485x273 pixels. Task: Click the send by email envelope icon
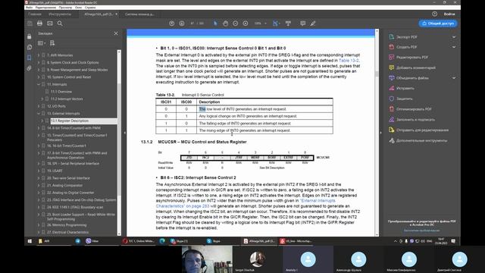(50, 24)
